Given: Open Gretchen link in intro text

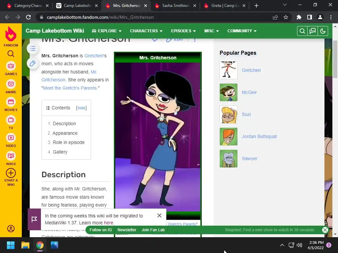Looking at the screenshot, I should (x=94, y=56).
